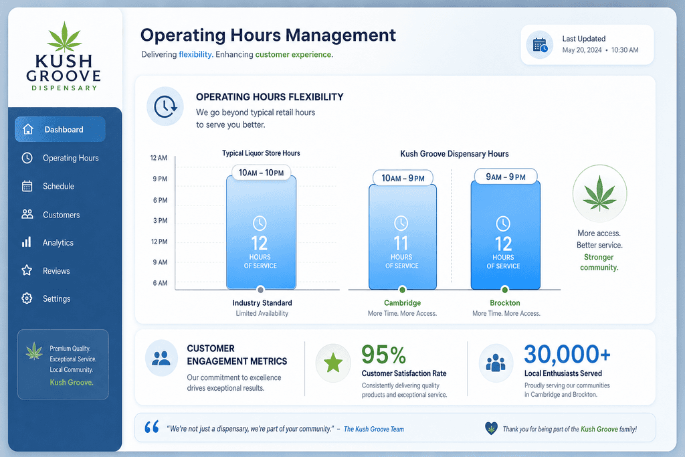
Task: Click The Kush Groove Team link
Action: click(374, 429)
